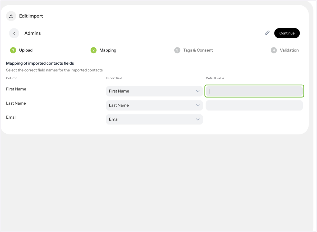The height and width of the screenshot is (232, 317).
Task: Click the Admins import title
Action: tap(32, 33)
